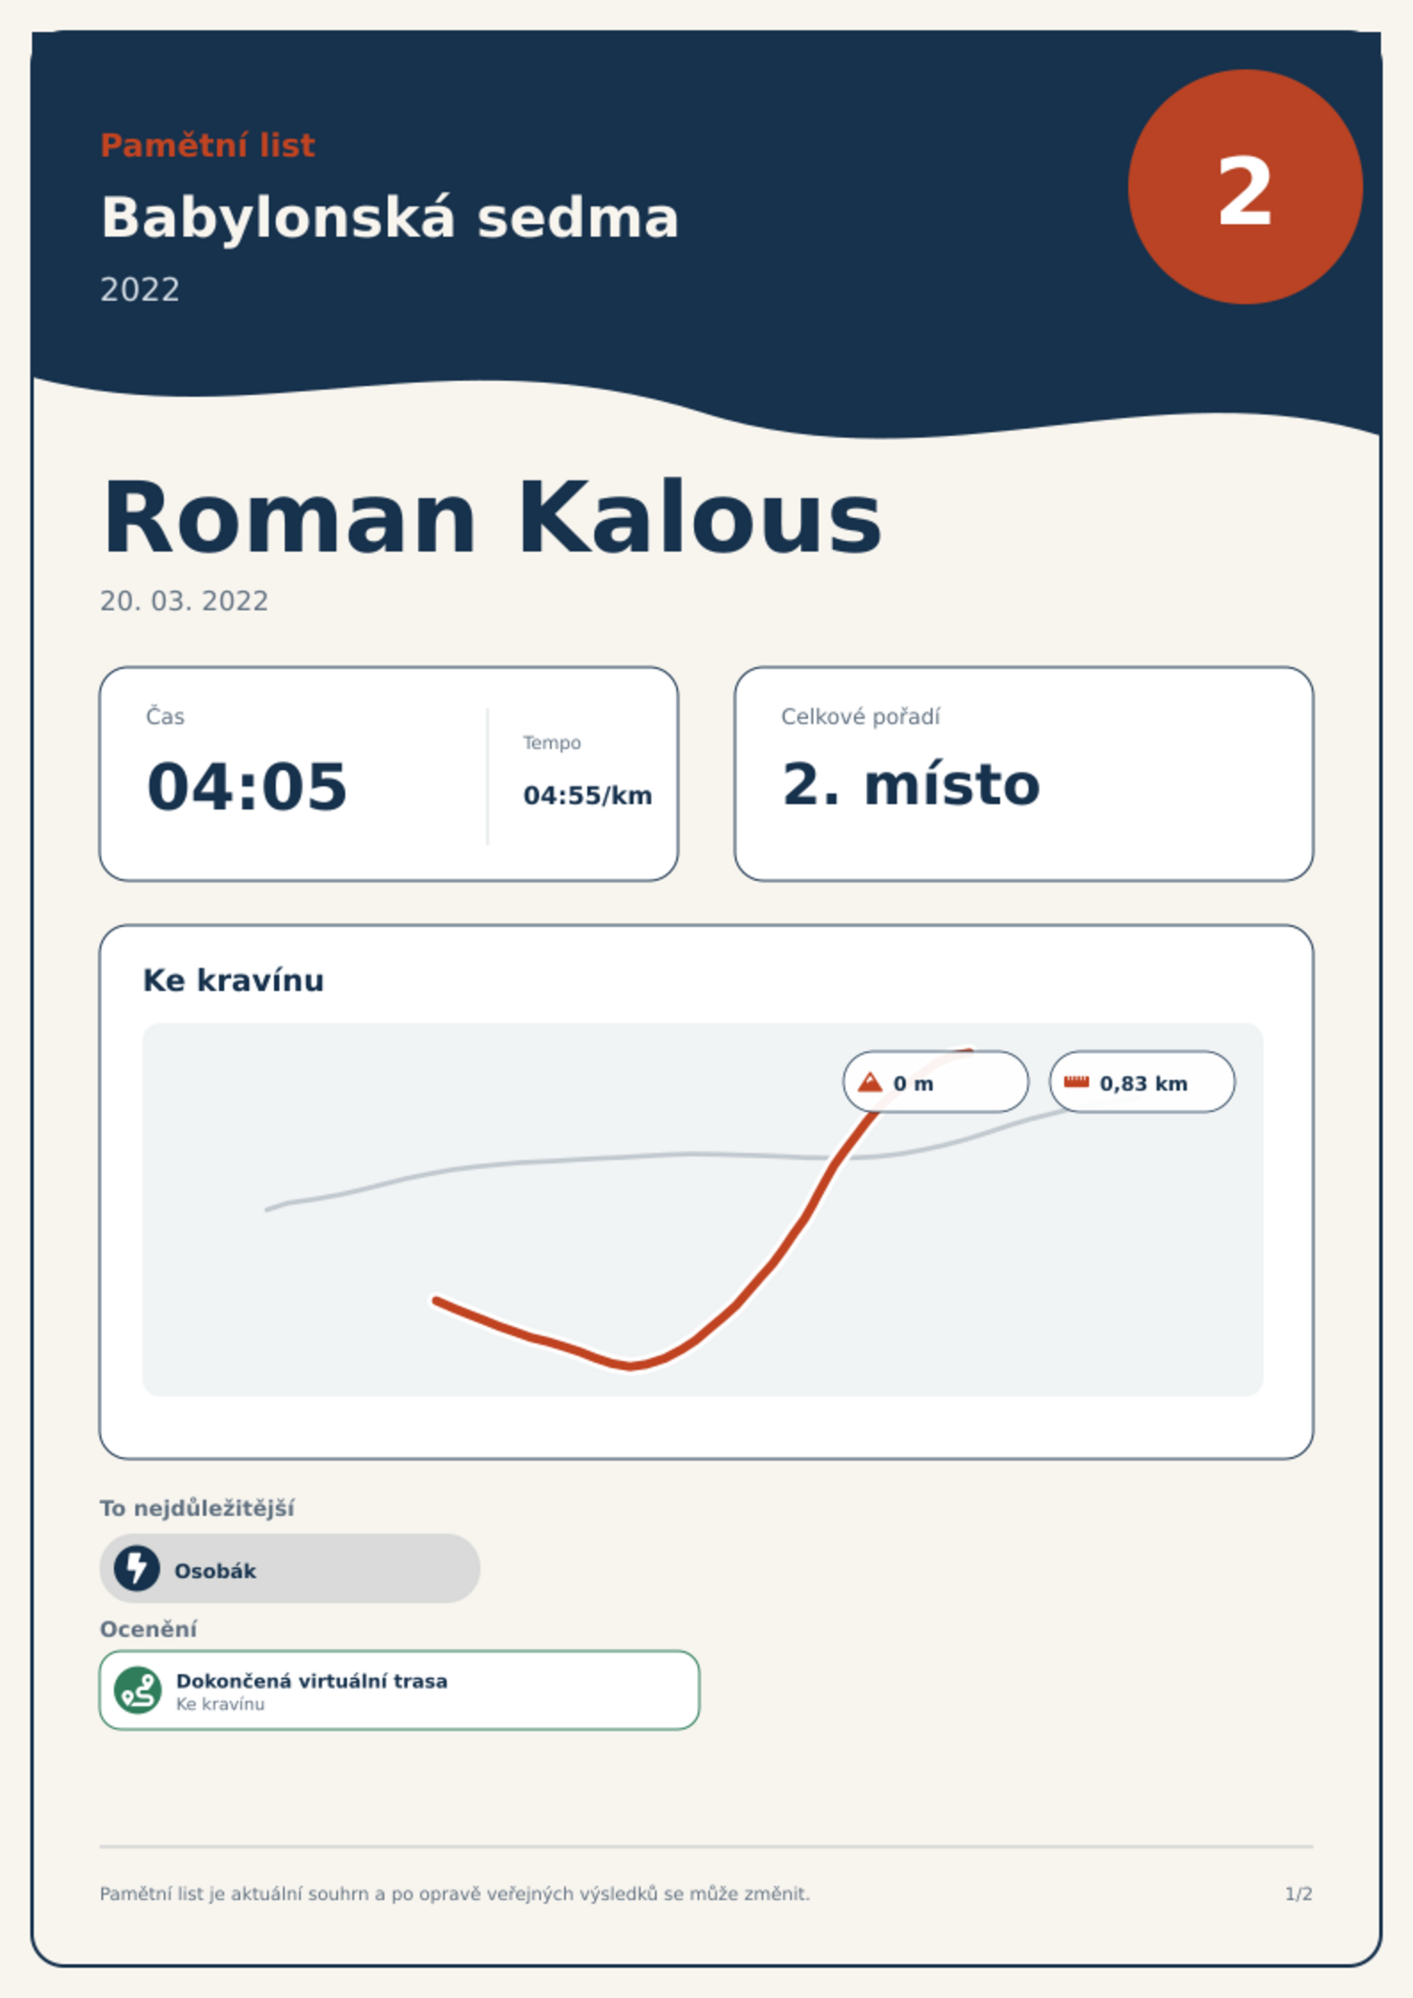This screenshot has width=1413, height=1998.
Task: Click the Ke kravínu route heading
Action: click(x=233, y=980)
